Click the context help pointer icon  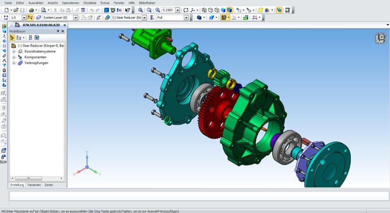[x=128, y=9]
